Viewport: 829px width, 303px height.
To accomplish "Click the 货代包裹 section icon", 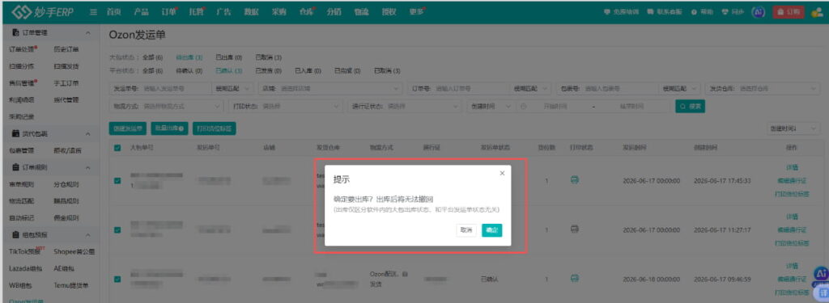I will pyautogui.click(x=15, y=133).
